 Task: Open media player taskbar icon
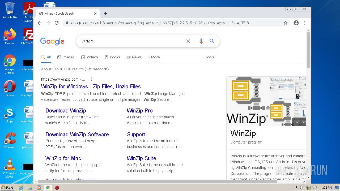coord(39,188)
